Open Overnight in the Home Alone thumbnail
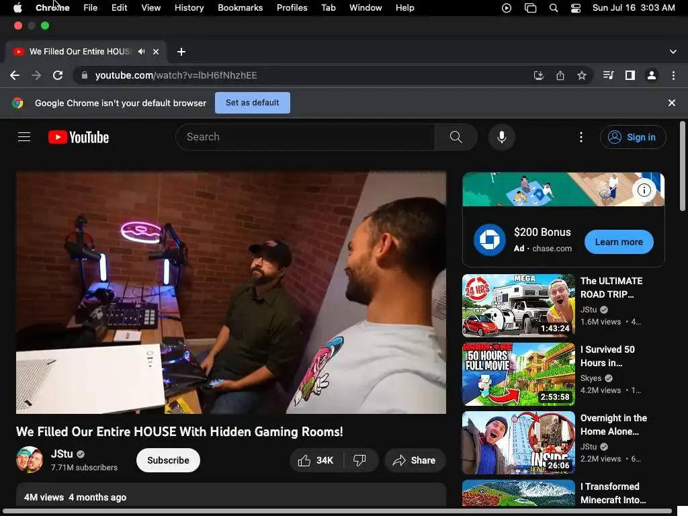The height and width of the screenshot is (516, 688). 518,443
